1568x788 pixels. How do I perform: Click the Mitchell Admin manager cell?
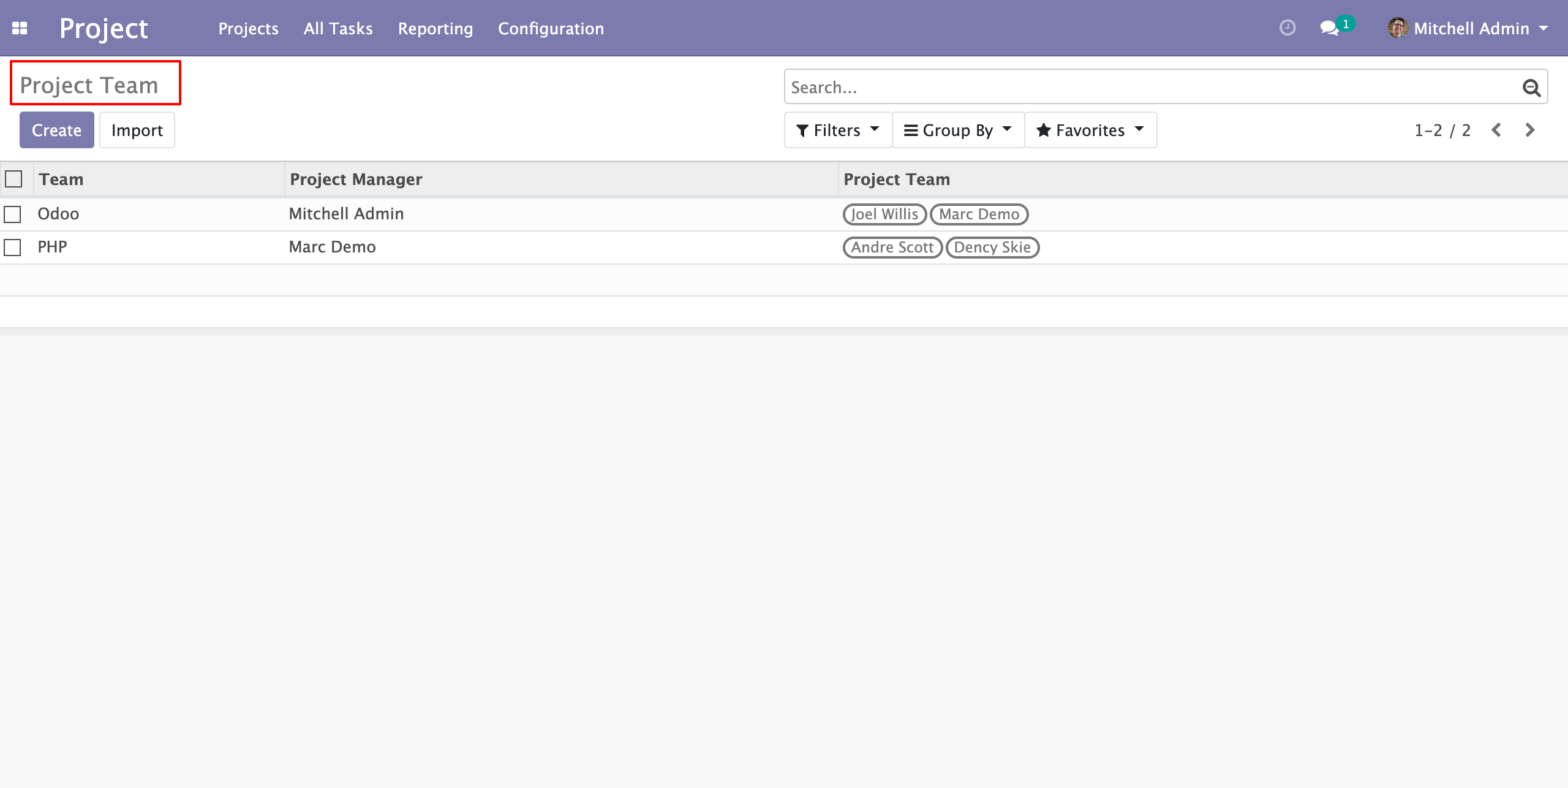point(346,214)
